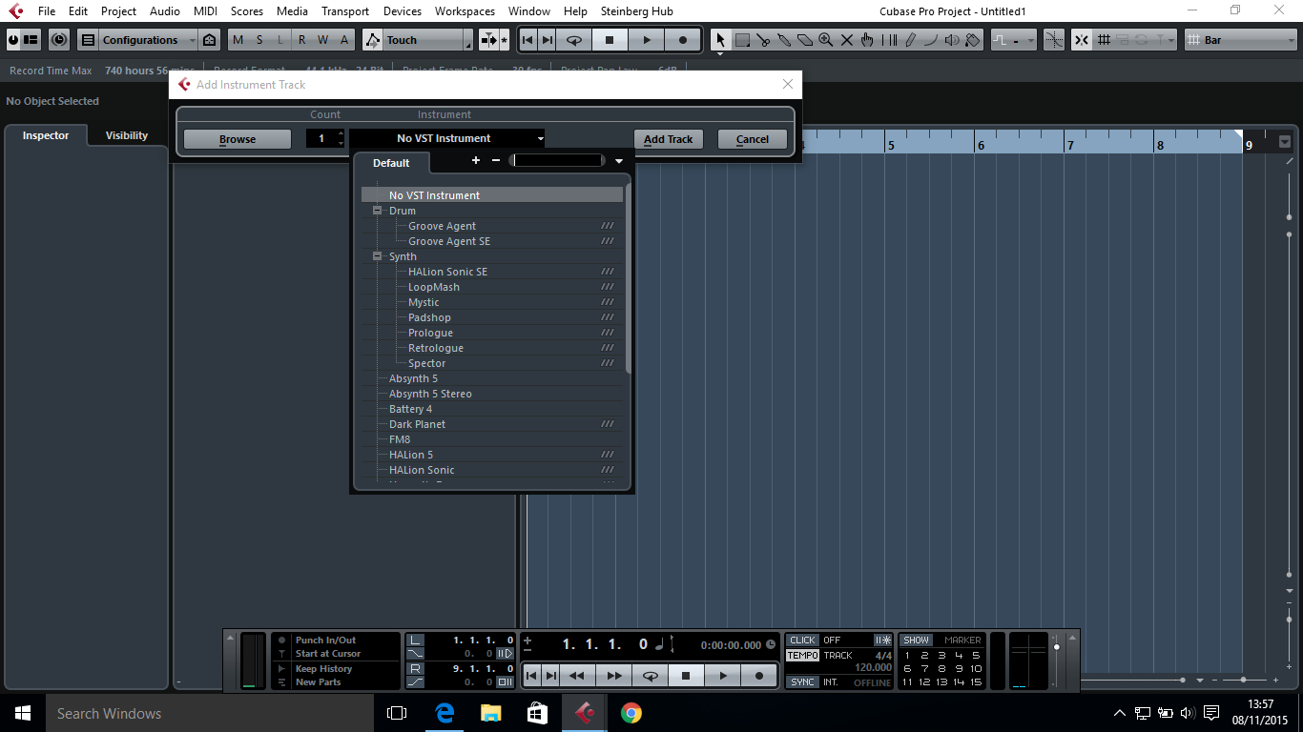Show the History constrain delay icon
This screenshot has height=732, width=1303.
click(59, 40)
